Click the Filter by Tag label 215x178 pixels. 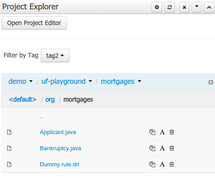[21, 55]
